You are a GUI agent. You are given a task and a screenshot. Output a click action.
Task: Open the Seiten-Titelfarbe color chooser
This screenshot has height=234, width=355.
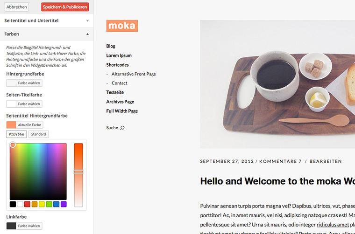coord(24,104)
